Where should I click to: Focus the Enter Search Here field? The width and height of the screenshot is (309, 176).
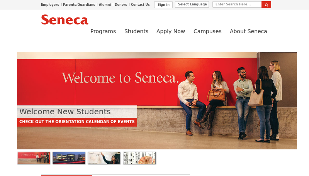click(237, 4)
